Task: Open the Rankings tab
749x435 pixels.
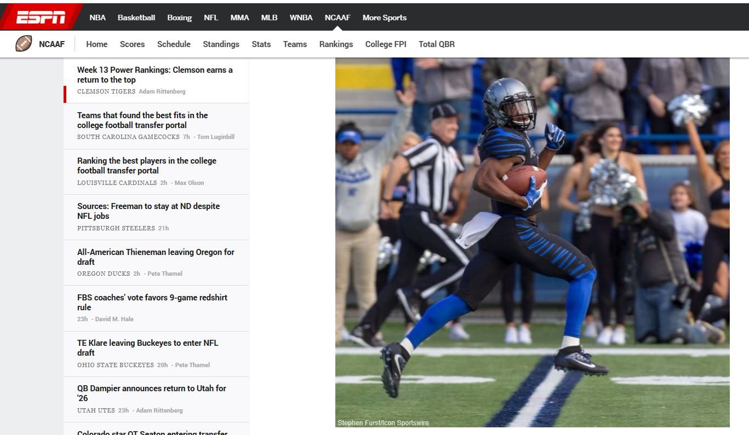Action: (336, 44)
